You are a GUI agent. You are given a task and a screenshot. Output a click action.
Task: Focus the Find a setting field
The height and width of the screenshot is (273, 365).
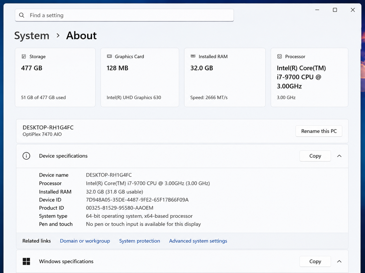[124, 15]
